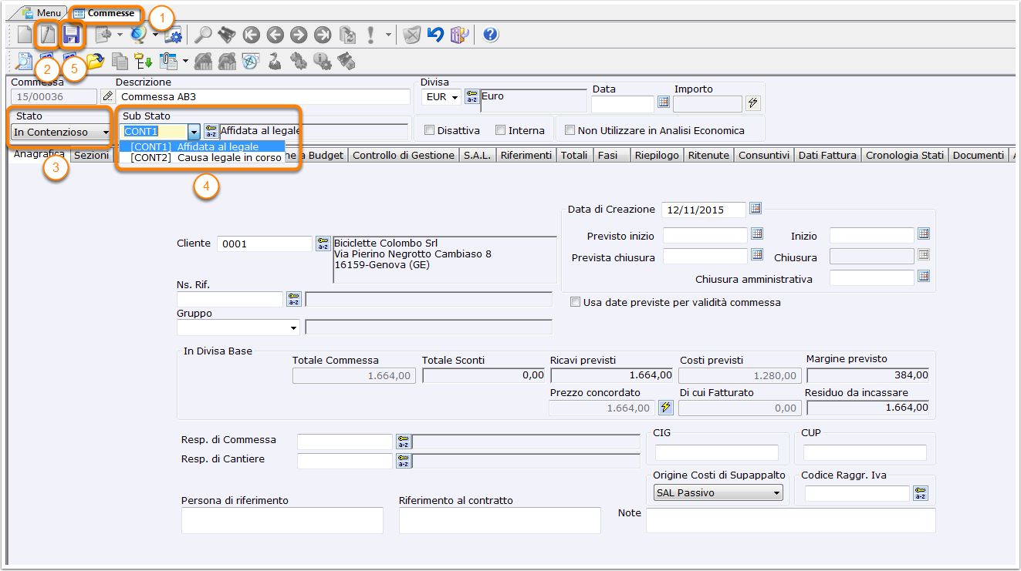Click the Riferimento al contratto field

point(500,520)
